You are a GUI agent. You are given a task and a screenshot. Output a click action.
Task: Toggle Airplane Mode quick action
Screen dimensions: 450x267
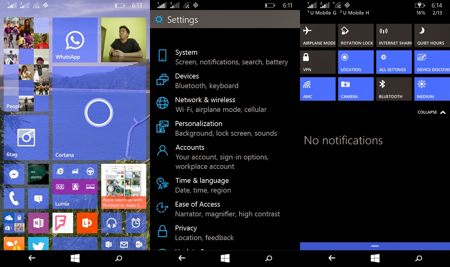coord(318,35)
